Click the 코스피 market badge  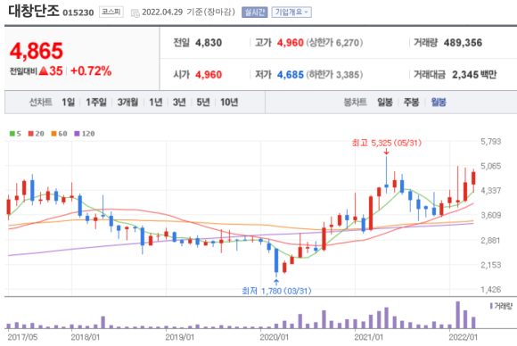tap(111, 12)
